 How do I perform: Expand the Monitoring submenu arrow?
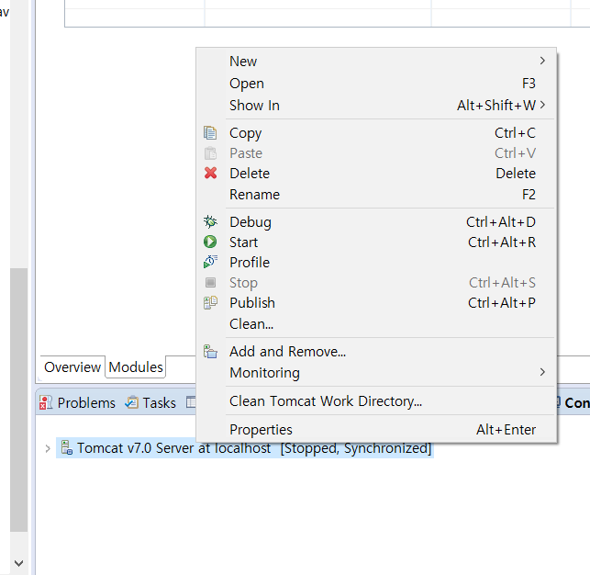(x=542, y=372)
